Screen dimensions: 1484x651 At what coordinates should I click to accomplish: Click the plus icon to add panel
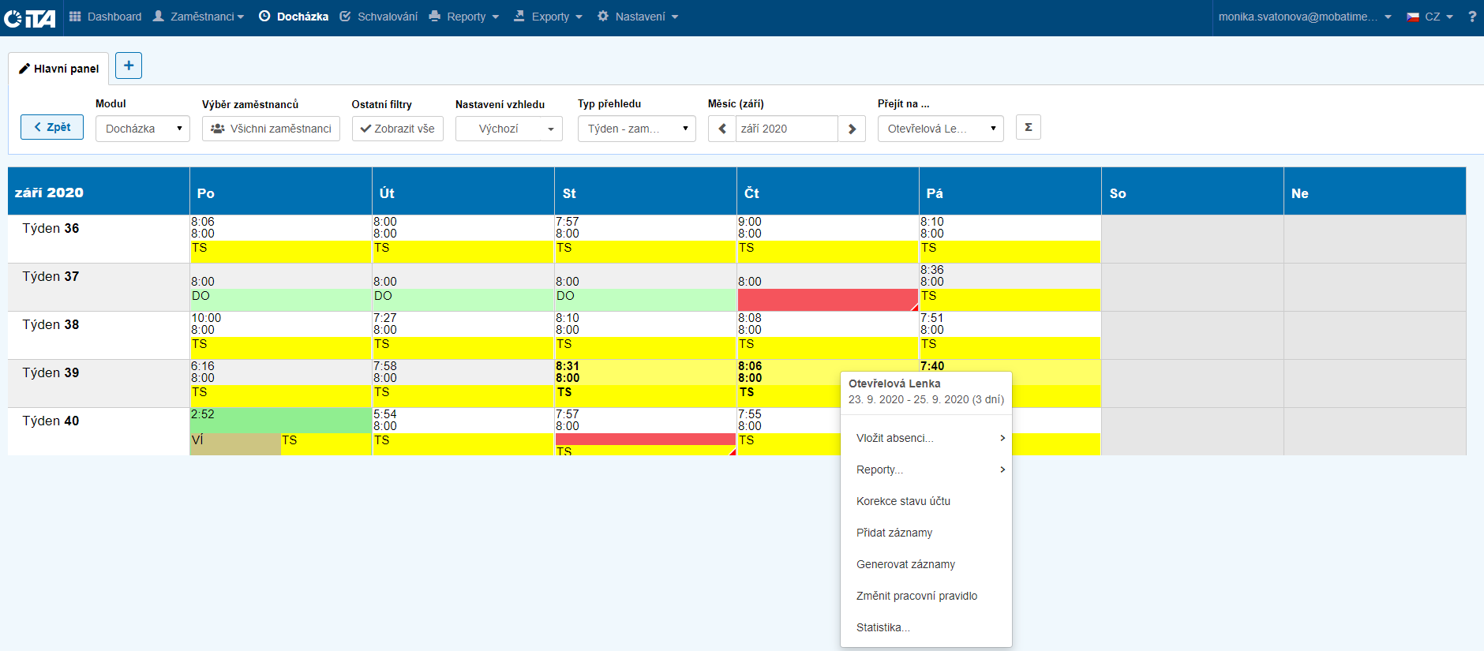(x=129, y=65)
